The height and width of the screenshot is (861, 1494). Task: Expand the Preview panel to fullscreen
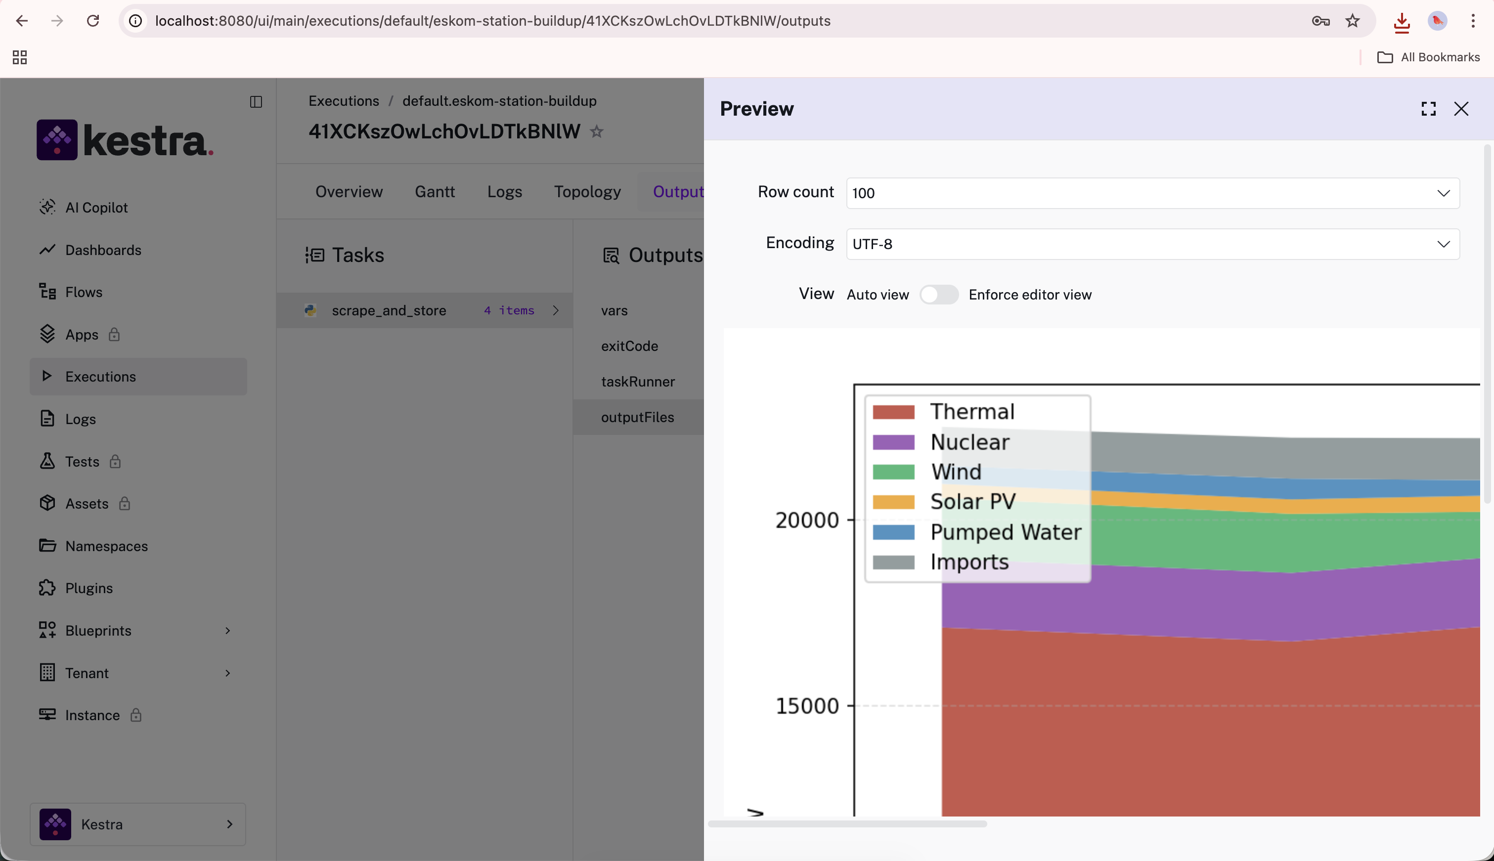[1428, 109]
